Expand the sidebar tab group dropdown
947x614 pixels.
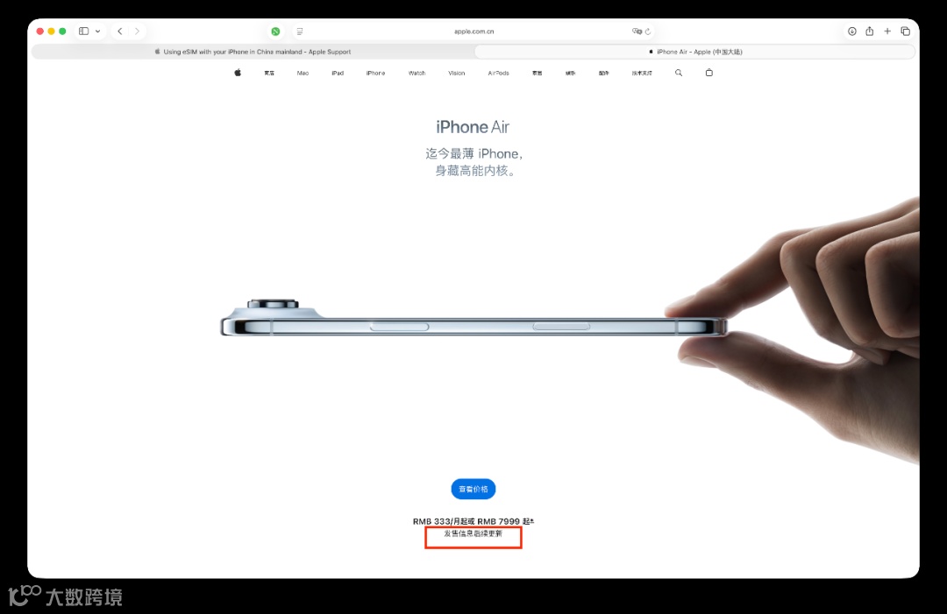tap(98, 32)
